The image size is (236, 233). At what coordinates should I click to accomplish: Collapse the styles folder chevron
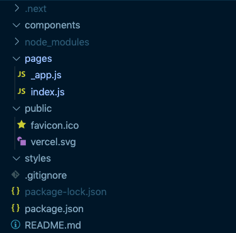point(16,158)
